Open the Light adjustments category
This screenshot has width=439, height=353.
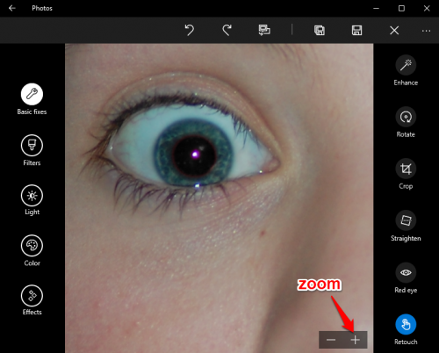coord(32,196)
